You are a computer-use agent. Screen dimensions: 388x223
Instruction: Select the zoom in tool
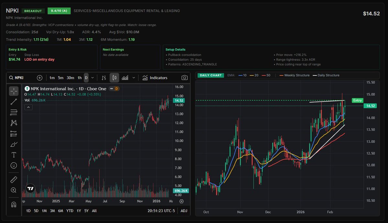(14, 190)
